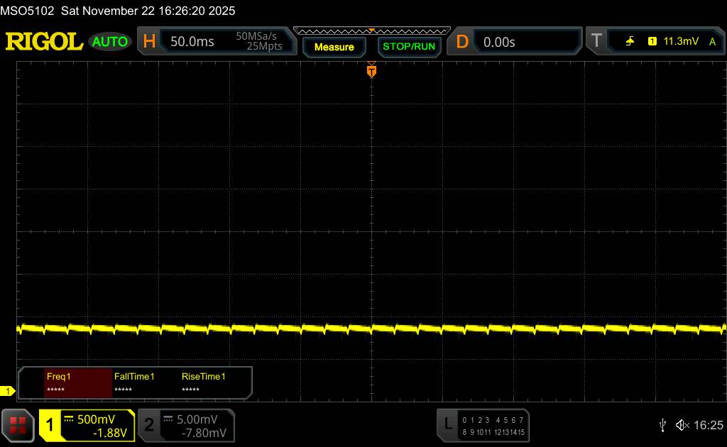Open the red function menu grid icon
This screenshot has width=727, height=447.
point(18,425)
